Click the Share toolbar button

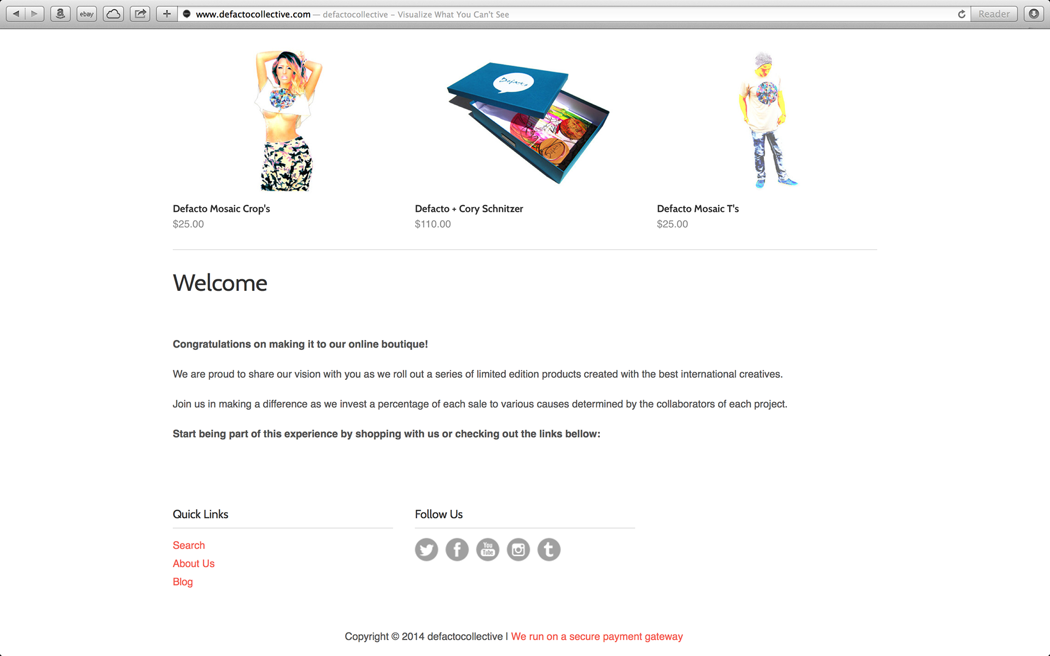coord(140,14)
